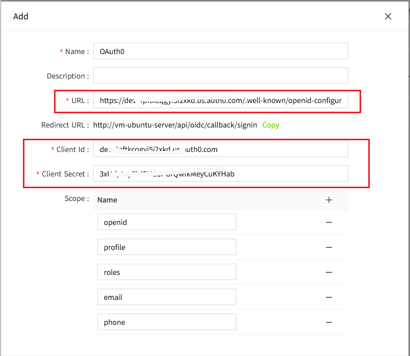
Task: Edit the roles scope text box
Action: pyautogui.click(x=167, y=272)
